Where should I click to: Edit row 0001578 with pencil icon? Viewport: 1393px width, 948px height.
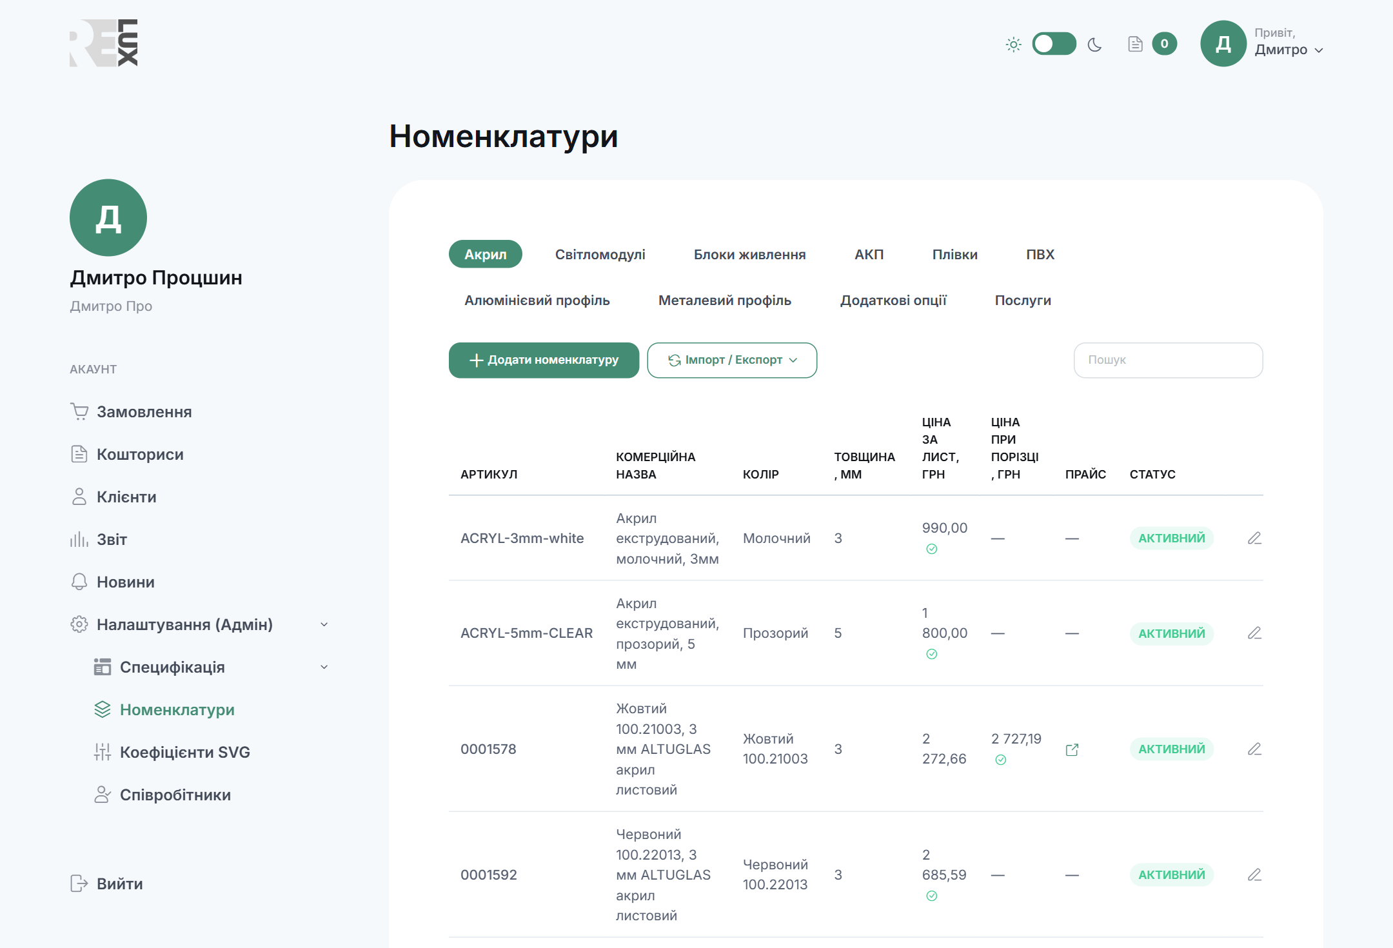1254,749
